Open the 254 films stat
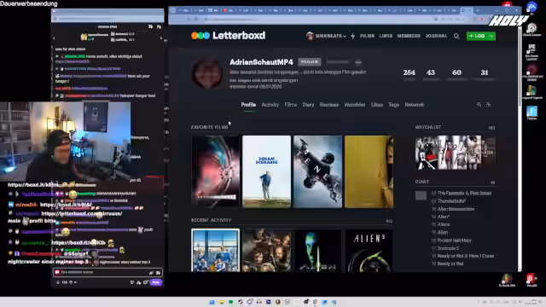 coord(409,75)
